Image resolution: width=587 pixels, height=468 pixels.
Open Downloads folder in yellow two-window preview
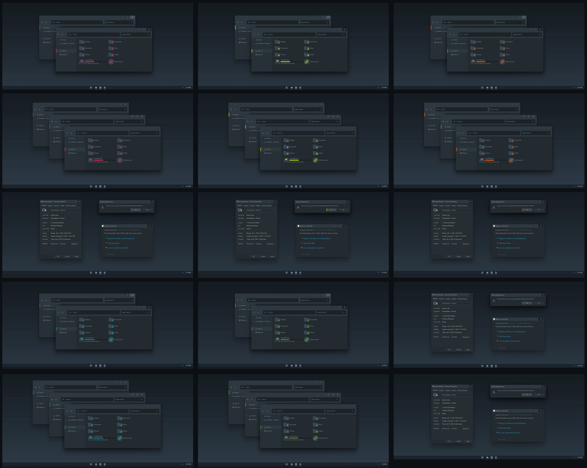pos(277,48)
